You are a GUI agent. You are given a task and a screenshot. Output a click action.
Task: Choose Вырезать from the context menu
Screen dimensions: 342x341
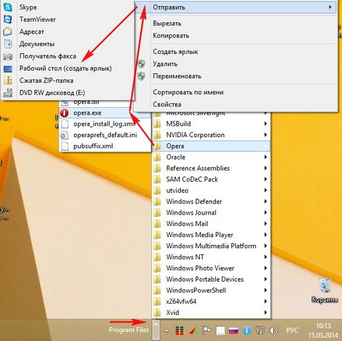point(236,24)
